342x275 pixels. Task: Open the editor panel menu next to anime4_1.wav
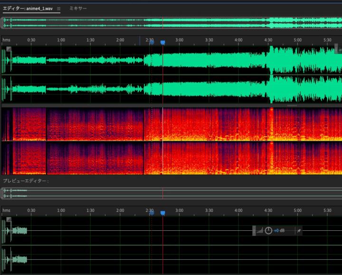coord(58,9)
